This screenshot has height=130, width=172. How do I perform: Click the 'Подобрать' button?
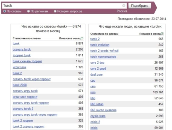[x=140, y=6]
